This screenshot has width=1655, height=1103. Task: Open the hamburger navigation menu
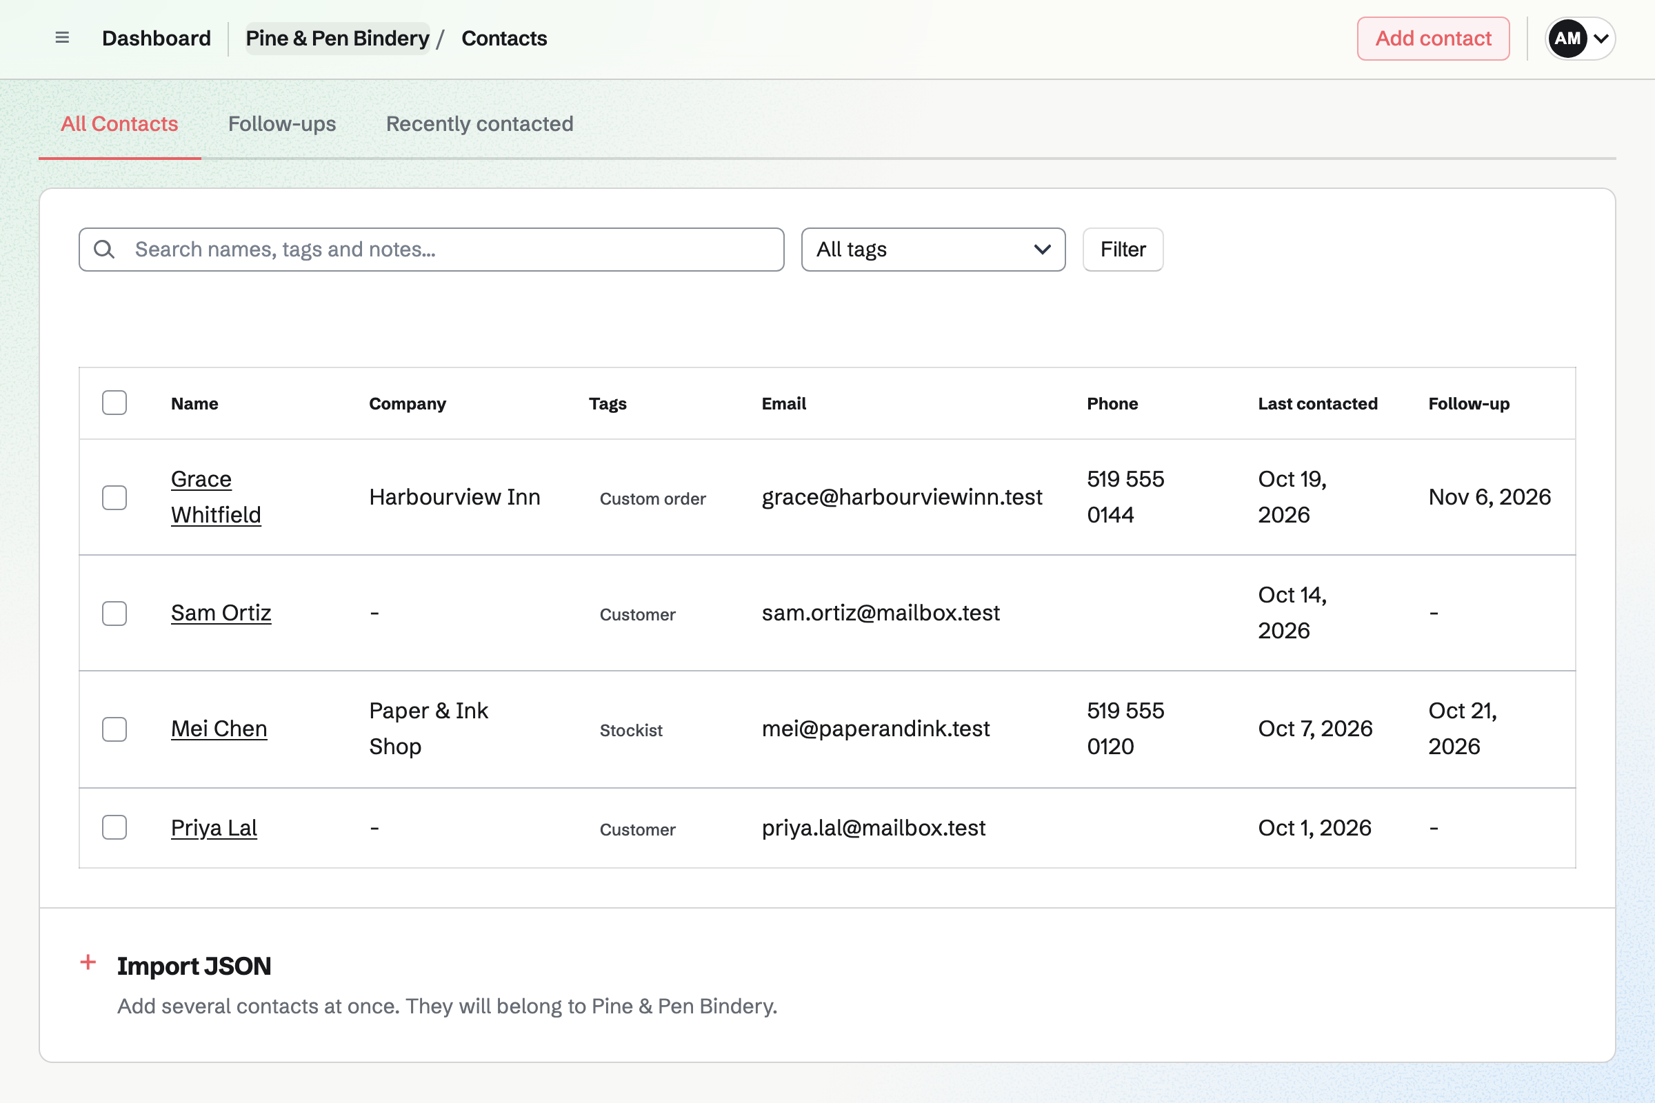(62, 38)
